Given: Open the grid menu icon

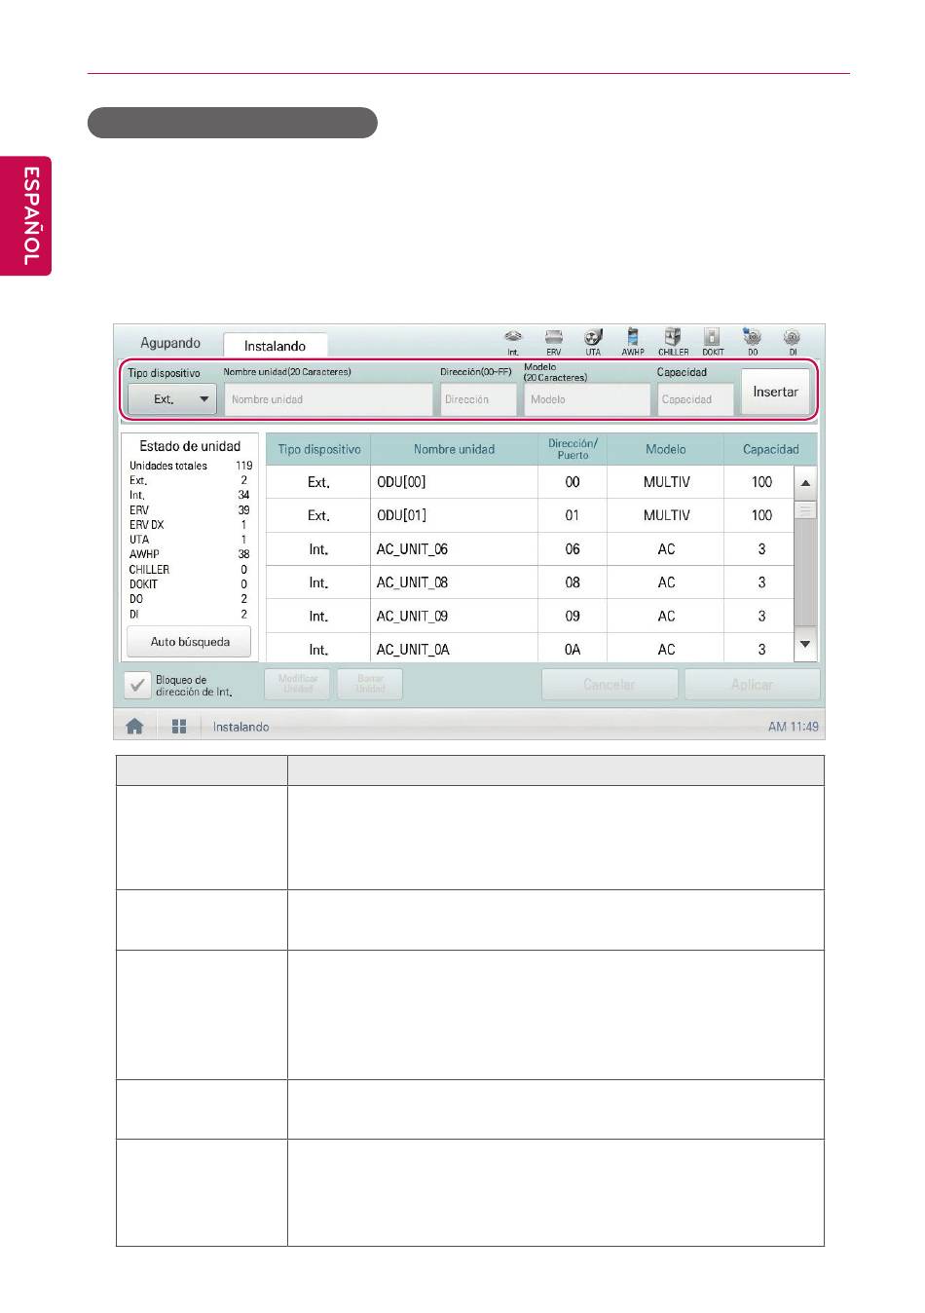Looking at the screenshot, I should [x=179, y=726].
